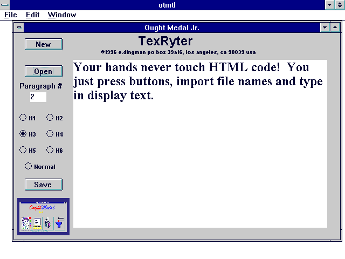The image size is (345, 259).
Task: Click the colorful picture icon in the thumbnail
Action: pos(26,223)
